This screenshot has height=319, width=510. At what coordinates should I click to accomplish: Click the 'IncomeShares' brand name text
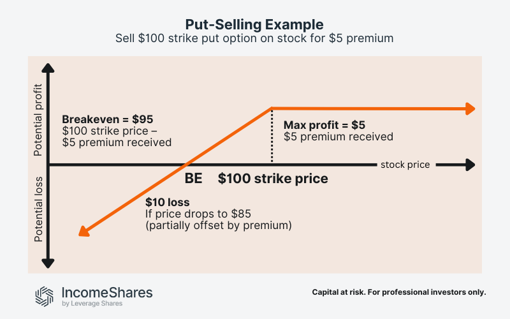coord(106,292)
